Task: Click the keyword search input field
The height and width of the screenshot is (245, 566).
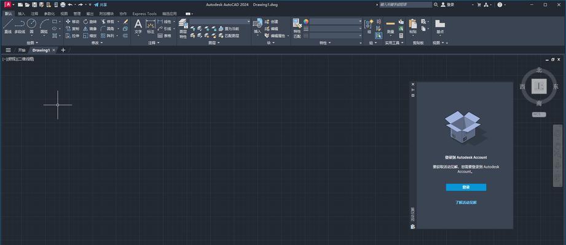Action: [x=406, y=5]
